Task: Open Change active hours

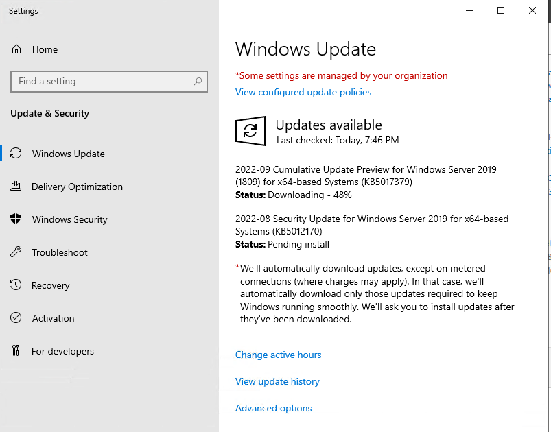Action: 278,355
